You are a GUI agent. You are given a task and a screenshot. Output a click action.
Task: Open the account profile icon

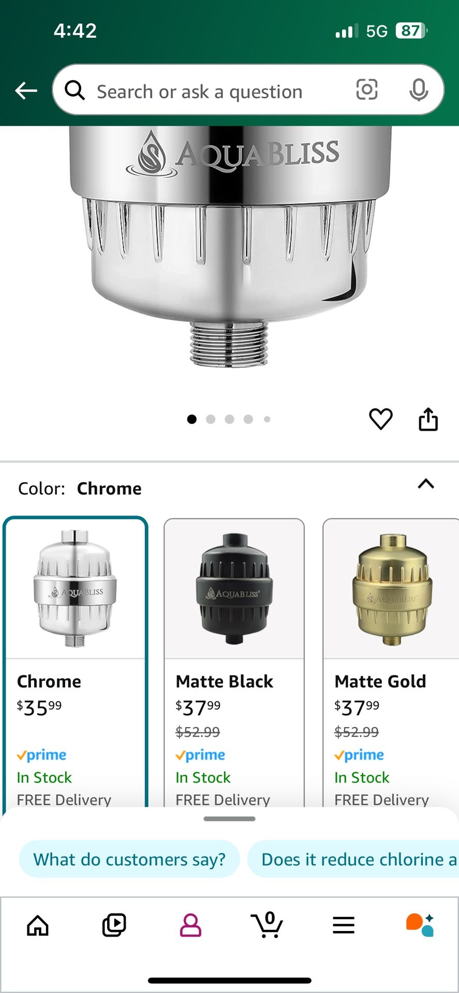click(x=190, y=925)
